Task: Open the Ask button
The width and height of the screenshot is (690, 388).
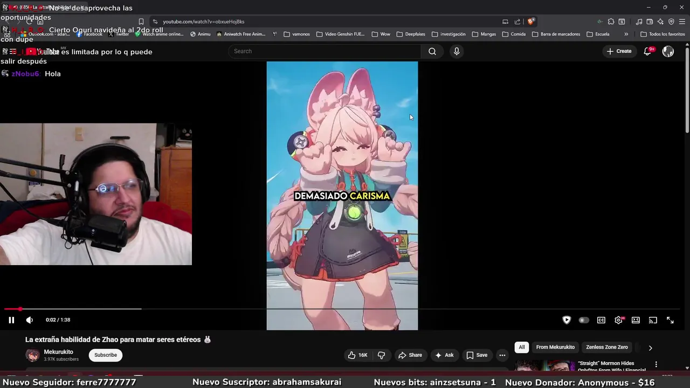Action: [x=445, y=355]
